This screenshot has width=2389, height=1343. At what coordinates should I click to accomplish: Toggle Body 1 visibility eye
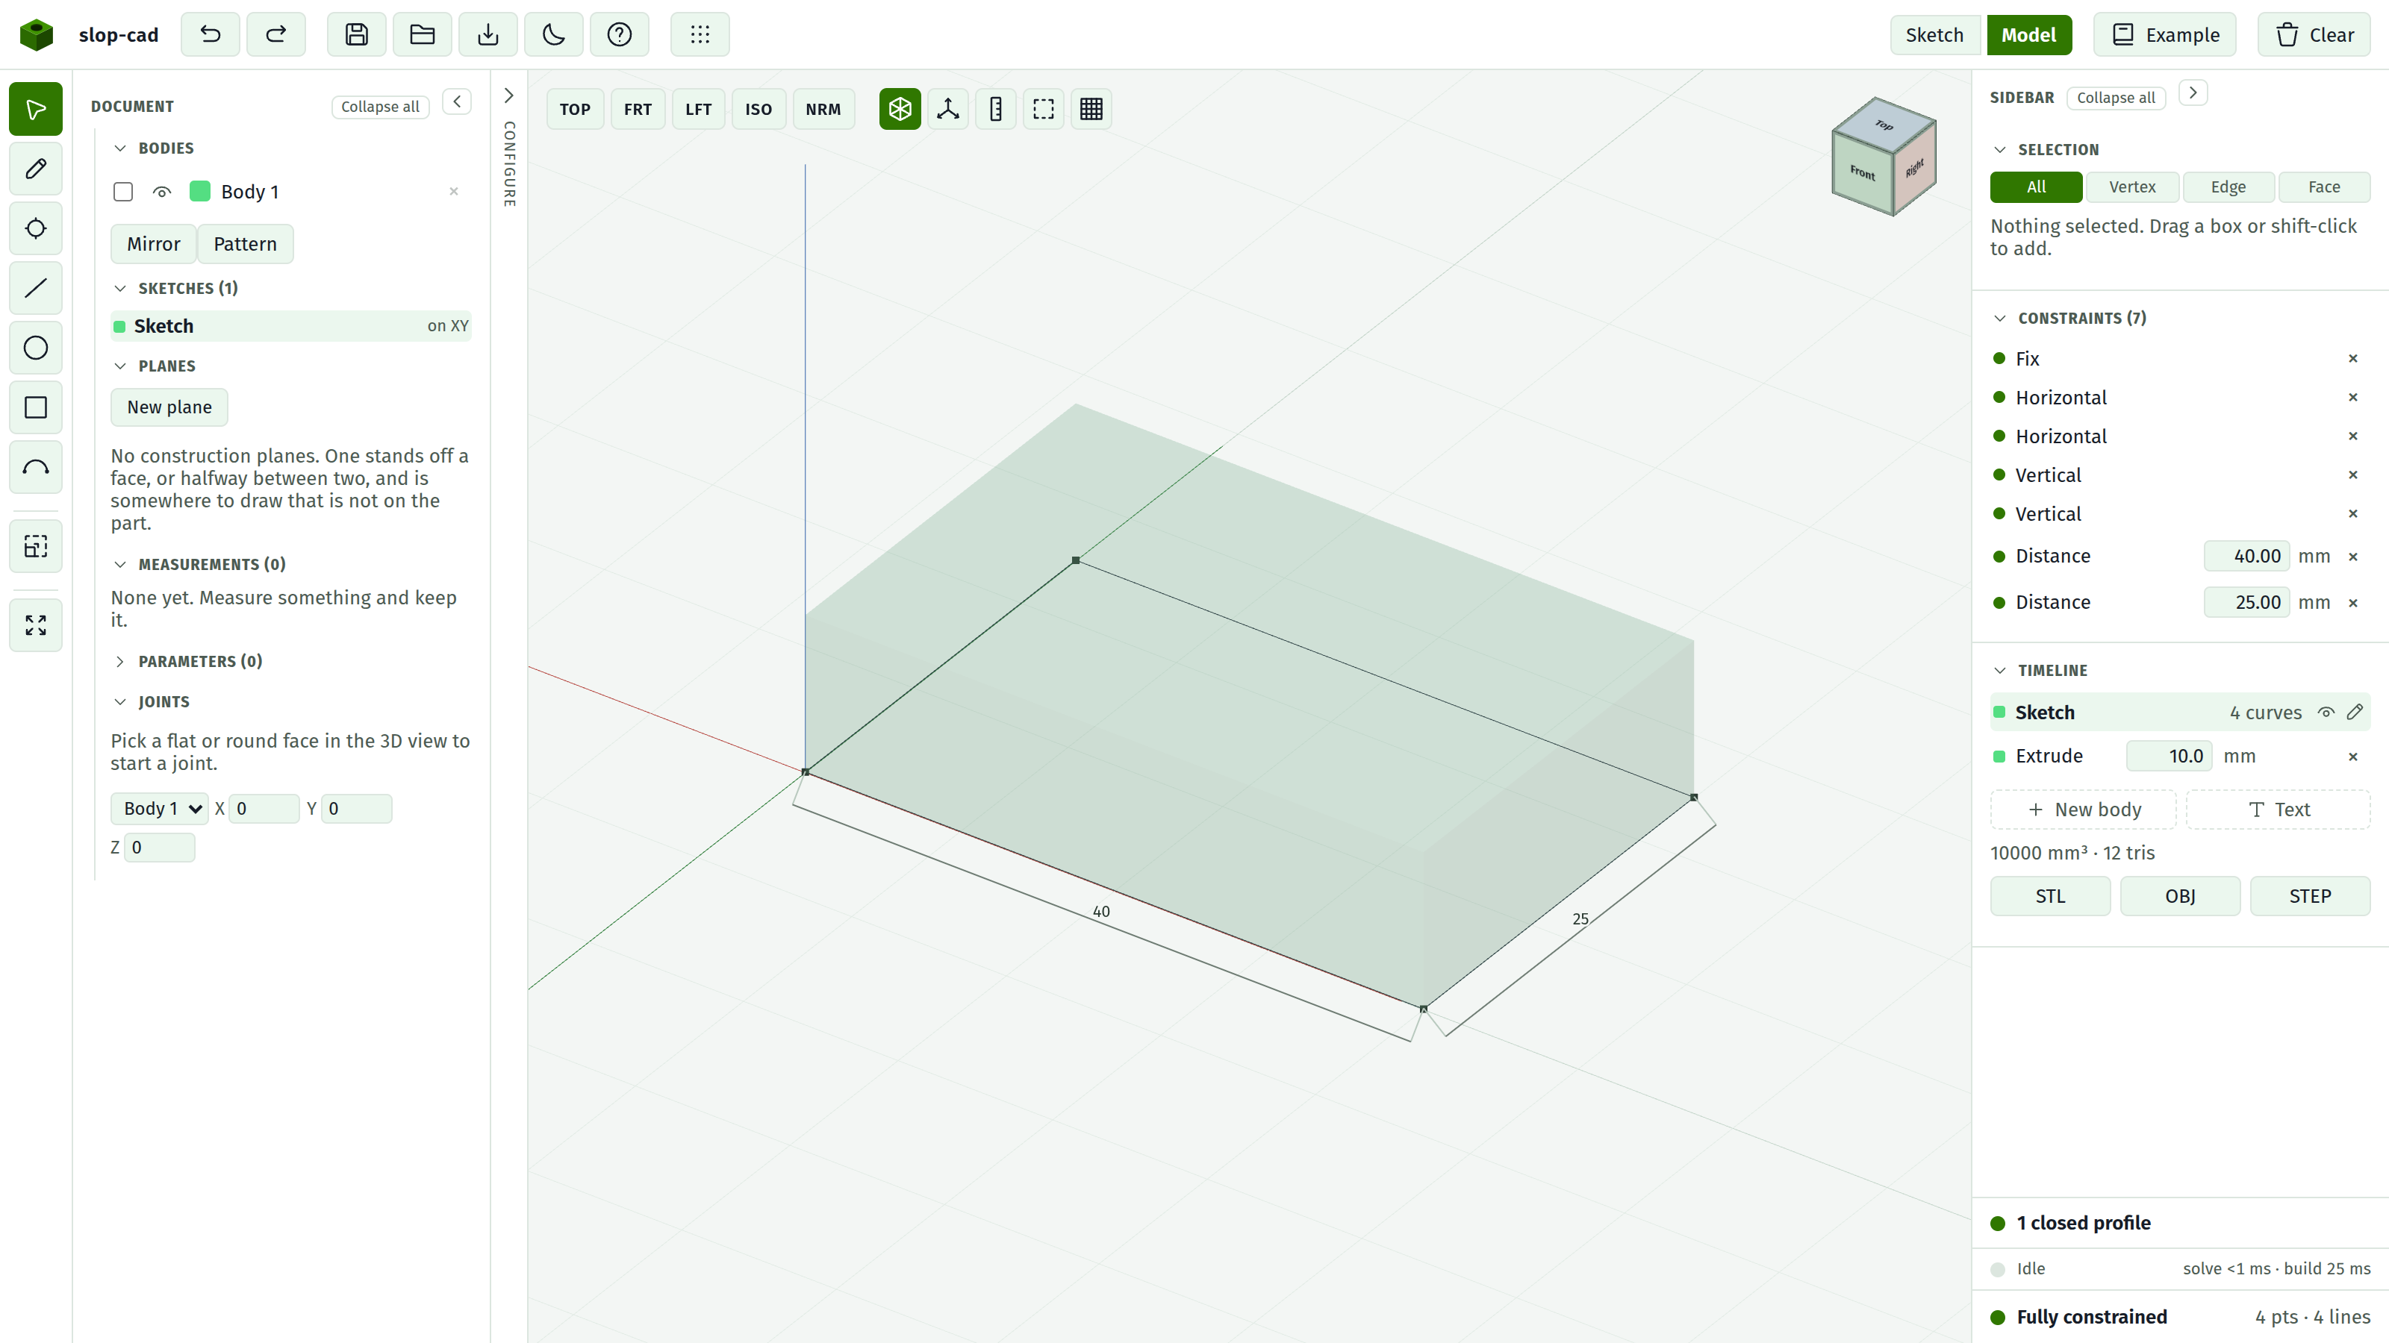point(161,192)
